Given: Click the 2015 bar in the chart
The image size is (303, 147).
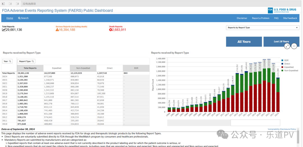Looking at the screenshot, I should [237, 92].
